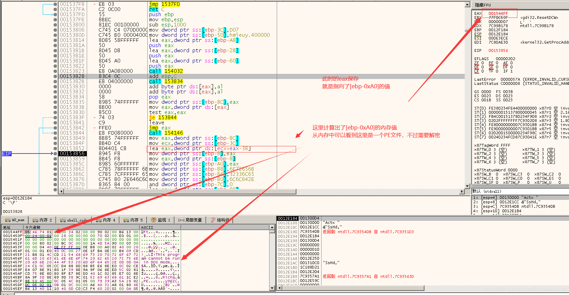This screenshot has width=569, height=295.
Task: Select EAX register value 001544FF
Action: (498, 13)
